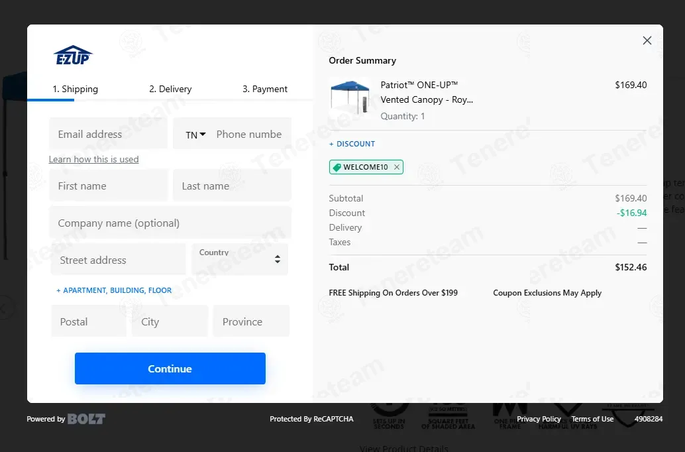Viewport: 685px width, 452px height.
Task: Focus the First name field
Action: click(108, 186)
